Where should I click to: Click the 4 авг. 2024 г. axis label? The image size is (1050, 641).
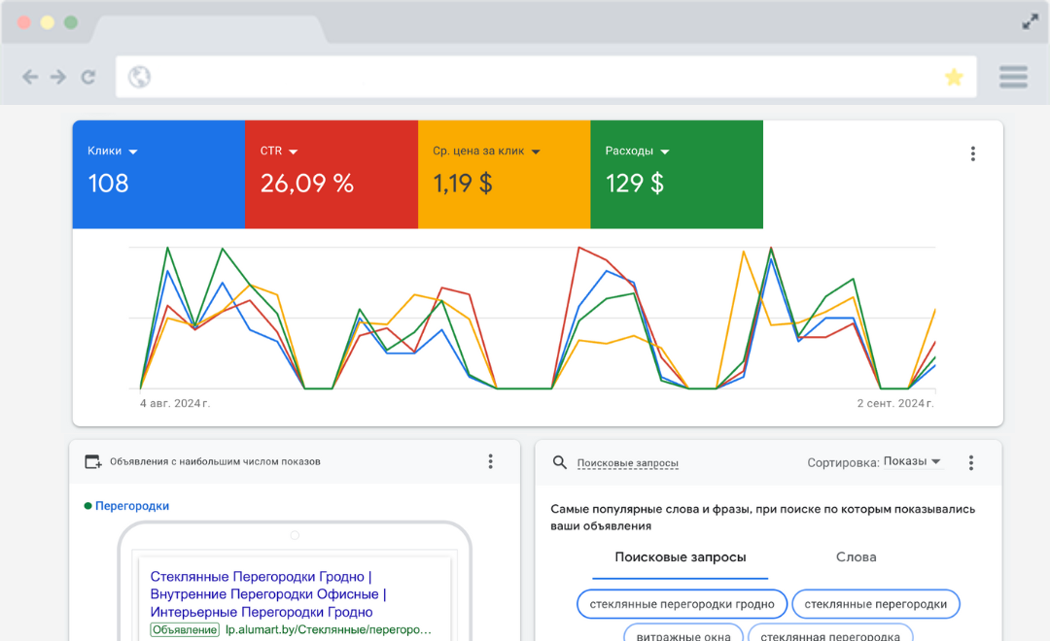pos(175,403)
